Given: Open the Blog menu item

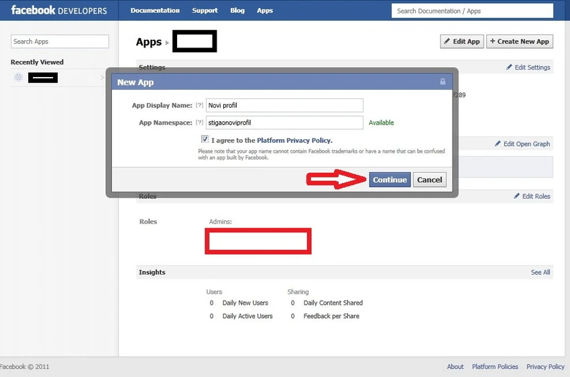Looking at the screenshot, I should click(237, 11).
